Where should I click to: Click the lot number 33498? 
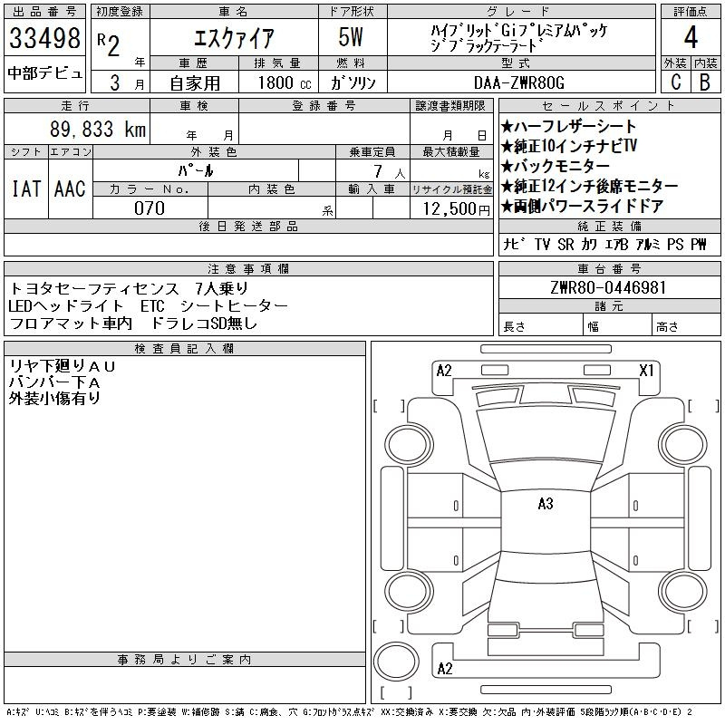45,38
